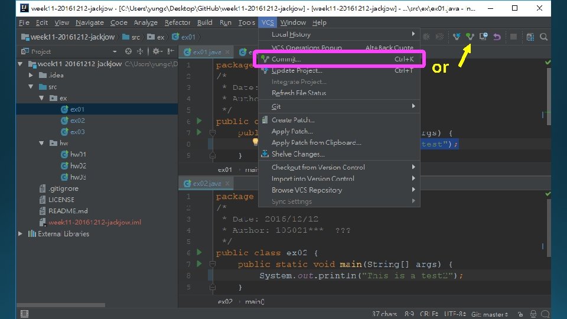Open Browse VCS Repository submenu

click(339, 190)
